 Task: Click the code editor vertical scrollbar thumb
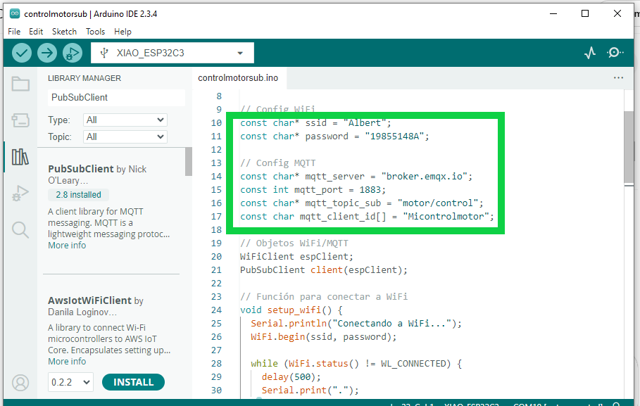[629, 147]
